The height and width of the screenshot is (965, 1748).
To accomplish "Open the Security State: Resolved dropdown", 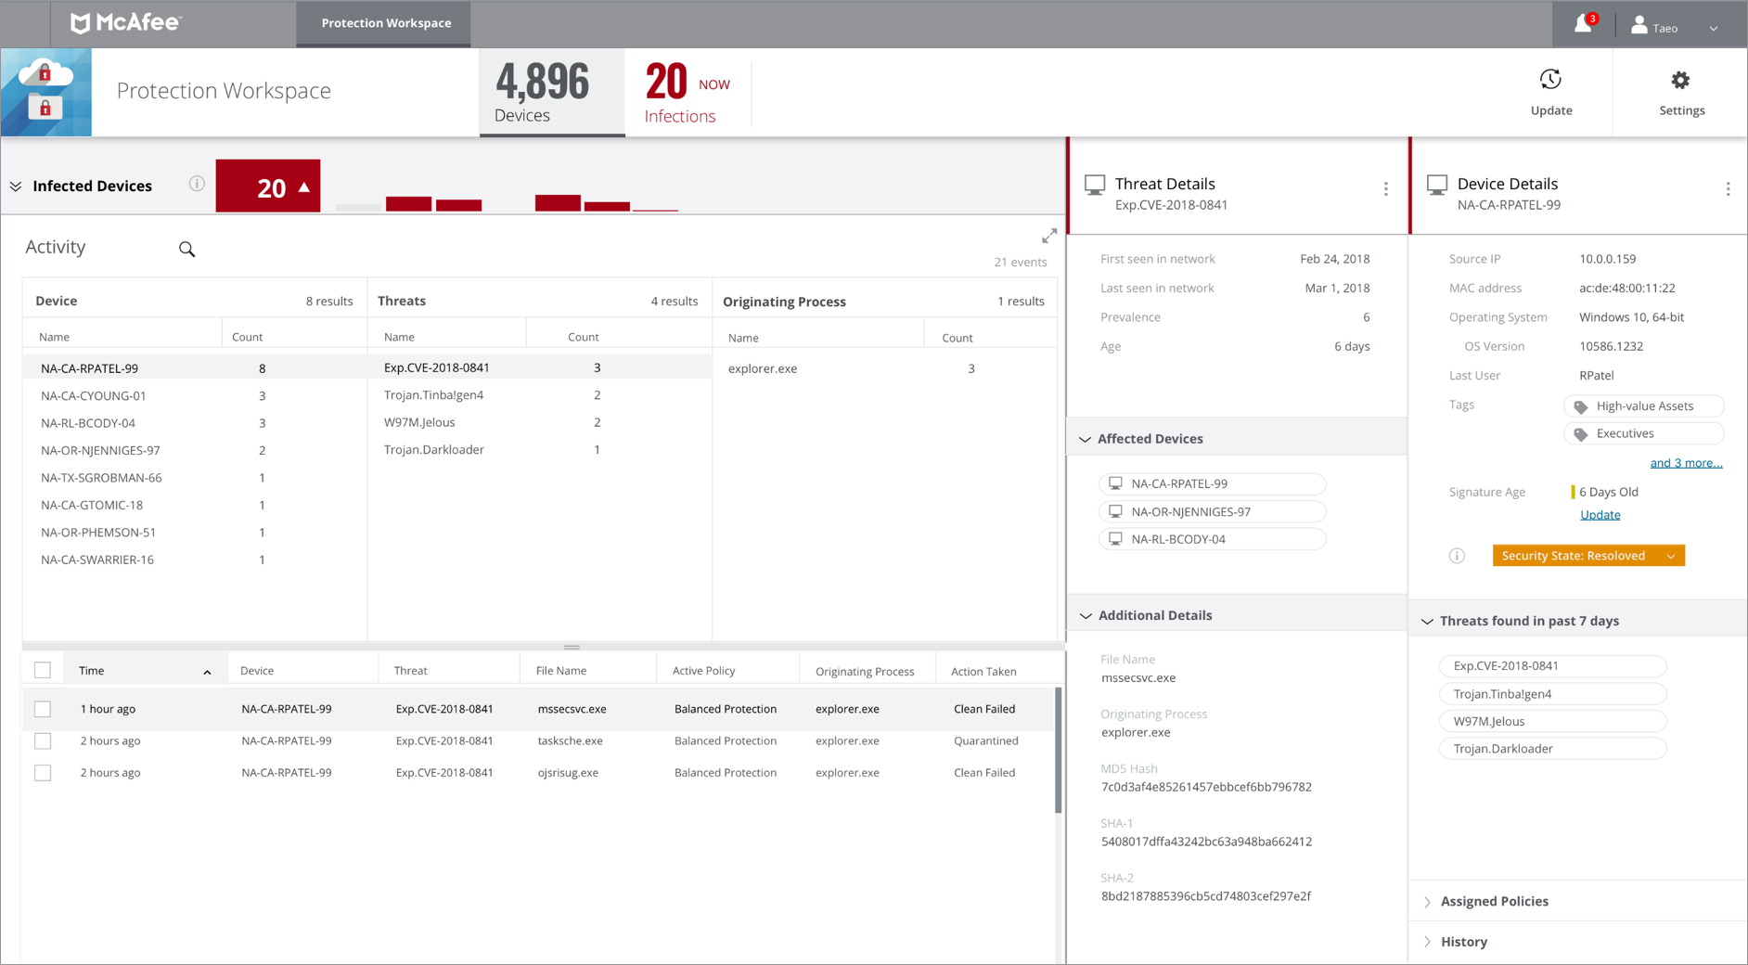I will pyautogui.click(x=1587, y=555).
